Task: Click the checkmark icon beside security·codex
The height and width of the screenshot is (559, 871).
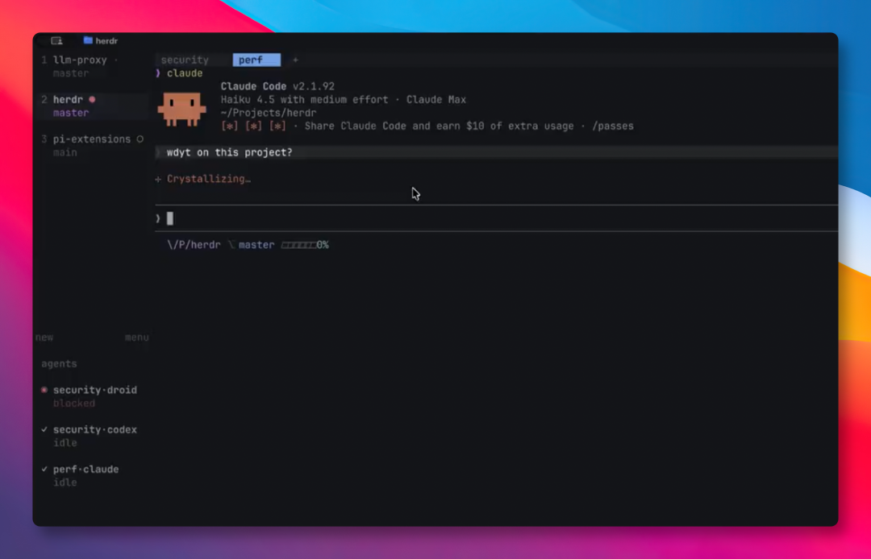Action: pos(44,430)
